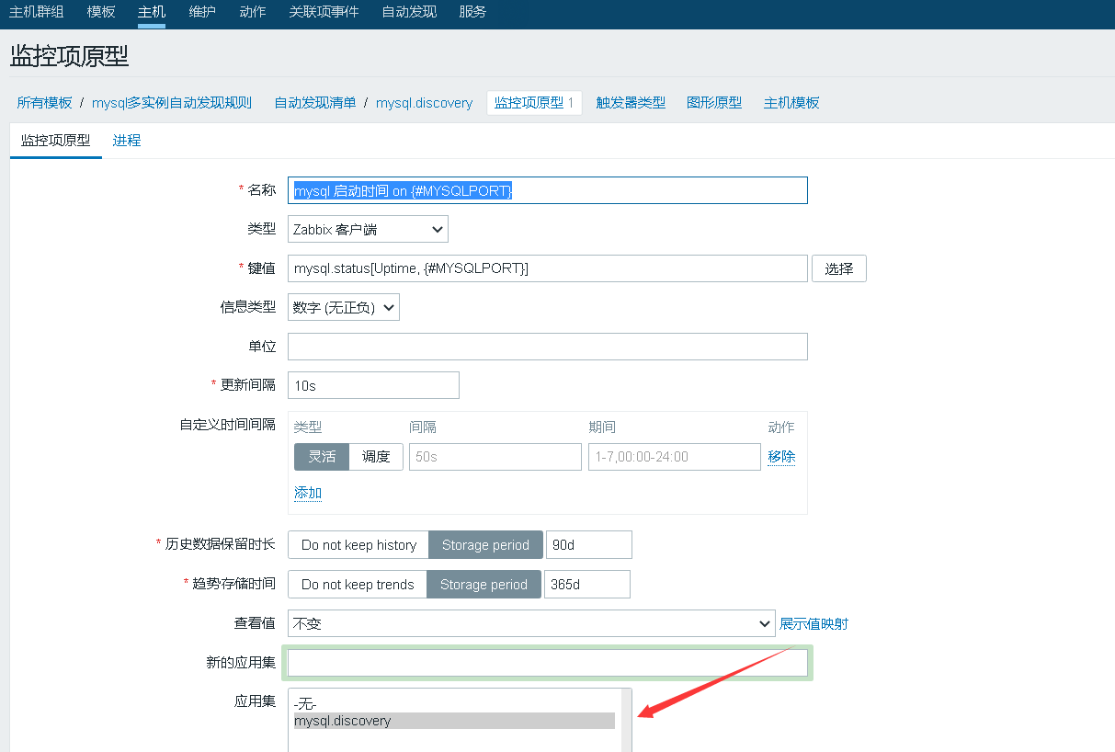Open 展示值映射 link
The height and width of the screenshot is (752, 1115).
813,623
